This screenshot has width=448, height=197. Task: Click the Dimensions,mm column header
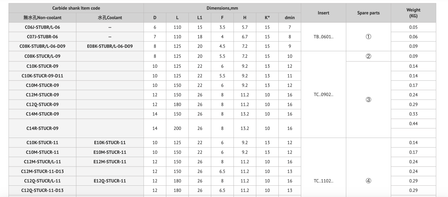222,8
